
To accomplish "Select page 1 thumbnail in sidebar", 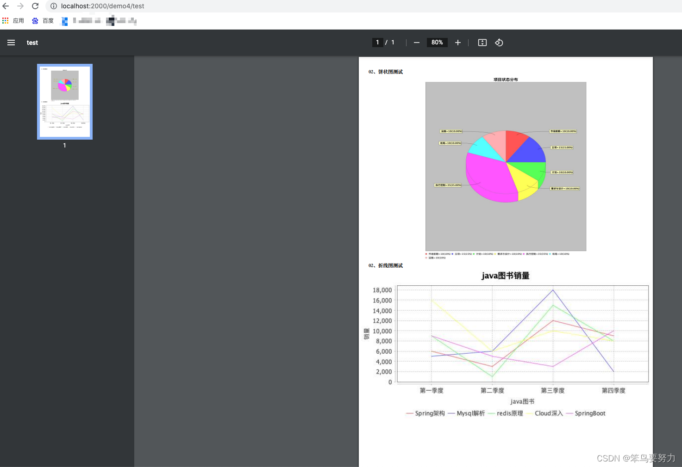I will coord(65,102).
